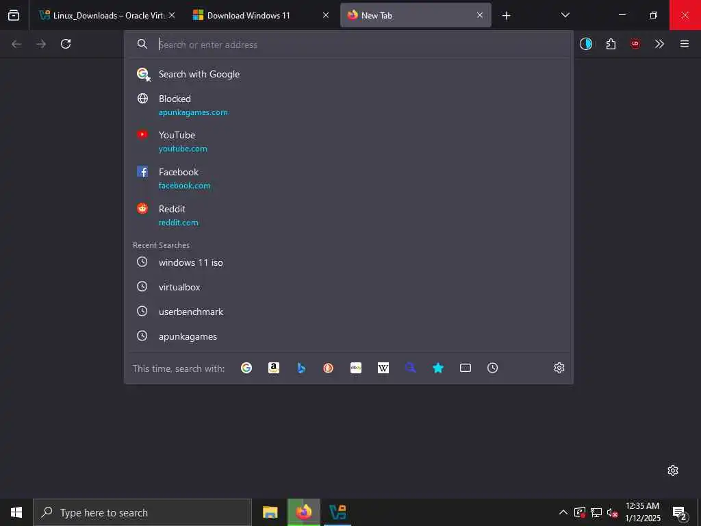
Task: Open a new tab with plus button
Action: pos(506,16)
